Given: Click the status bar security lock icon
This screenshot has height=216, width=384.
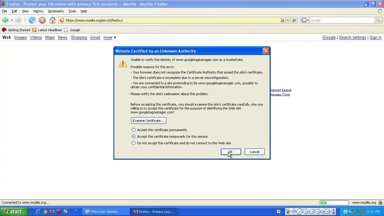Looking at the screenshot, I should [380, 202].
